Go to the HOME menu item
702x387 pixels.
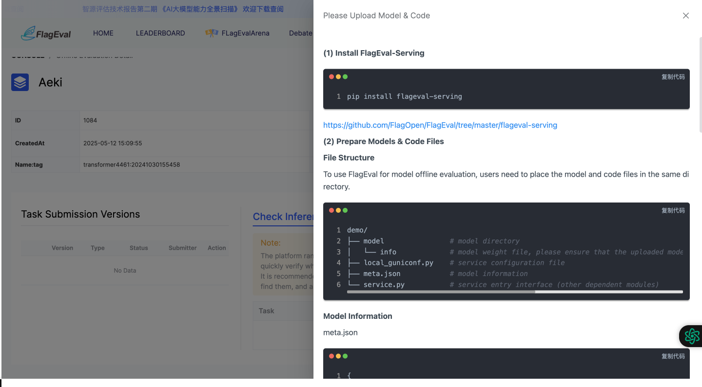pos(103,33)
